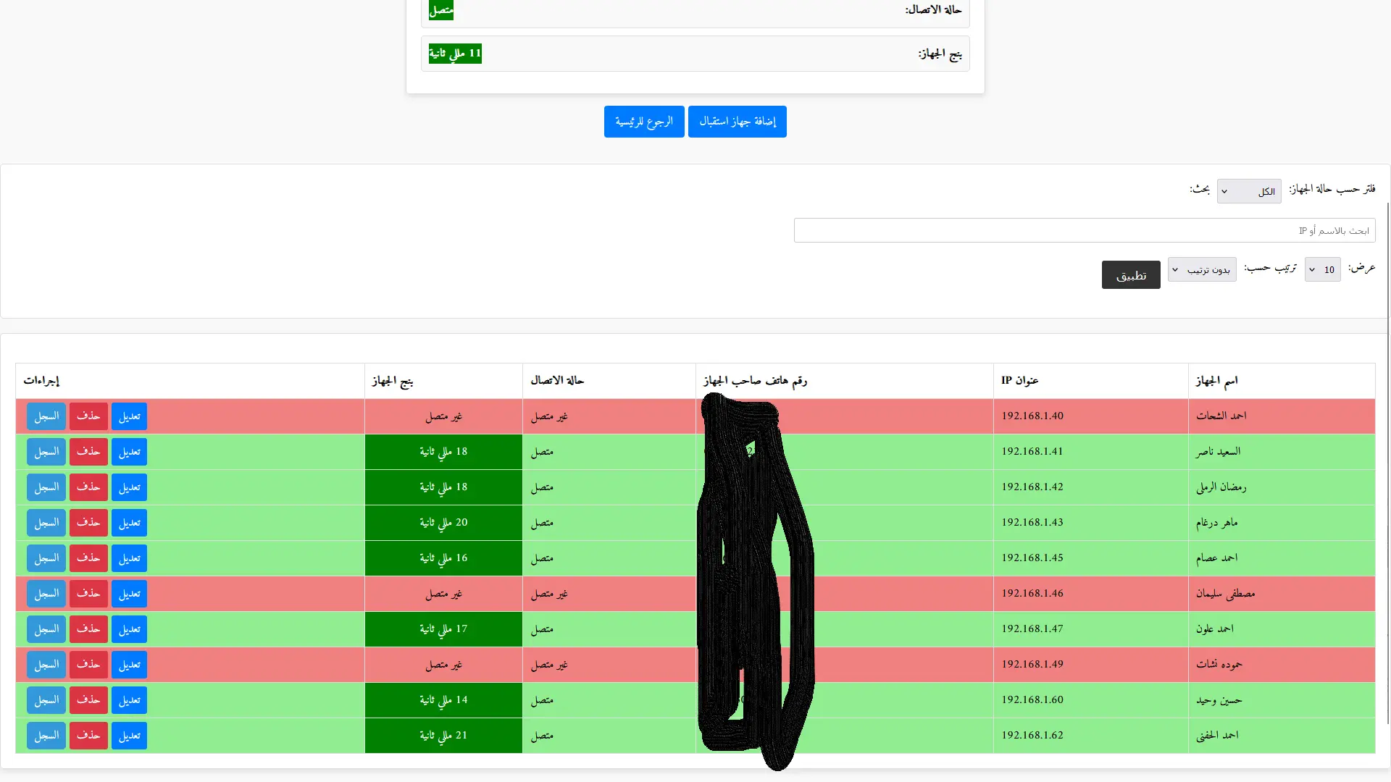Delete the device 'مصطفى سليمان'
Image resolution: width=1391 pixels, height=782 pixels.
point(88,594)
